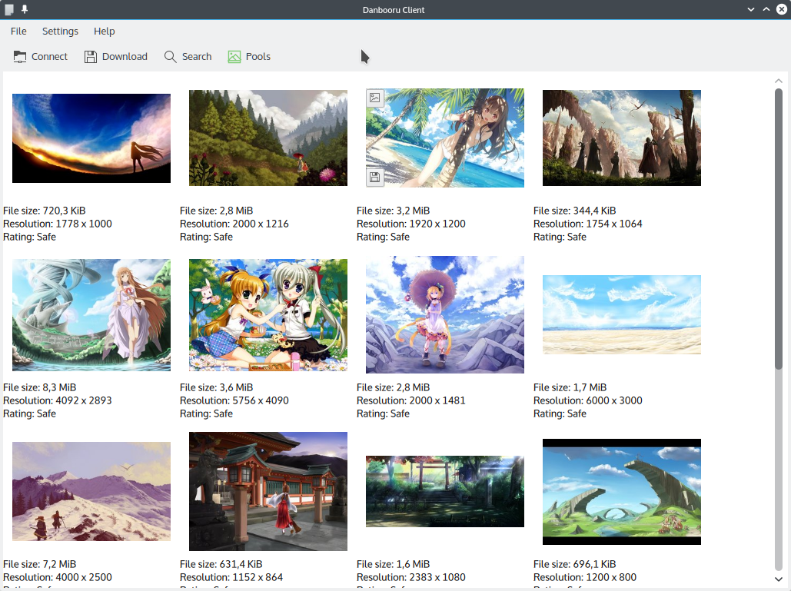Click the view-image overlay icon on beach thumbnail
The image size is (791, 591).
click(x=374, y=98)
